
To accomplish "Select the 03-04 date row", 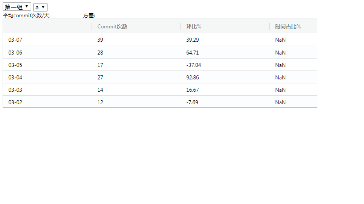I will point(160,77).
